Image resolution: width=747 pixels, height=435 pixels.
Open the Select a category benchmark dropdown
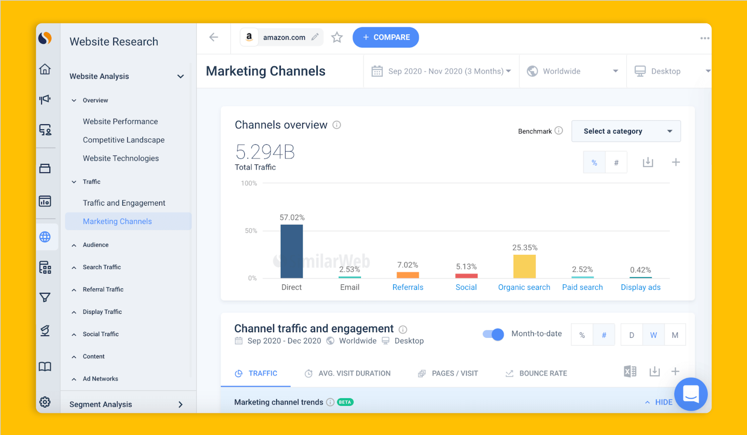[626, 131]
